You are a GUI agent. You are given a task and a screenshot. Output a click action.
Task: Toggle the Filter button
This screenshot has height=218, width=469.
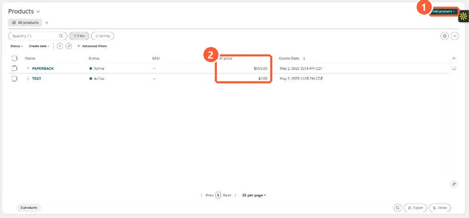pyautogui.click(x=79, y=36)
